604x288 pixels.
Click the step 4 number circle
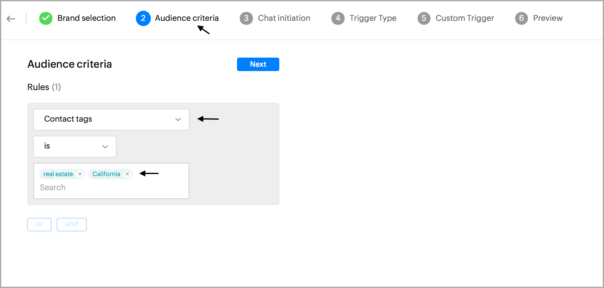[338, 18]
